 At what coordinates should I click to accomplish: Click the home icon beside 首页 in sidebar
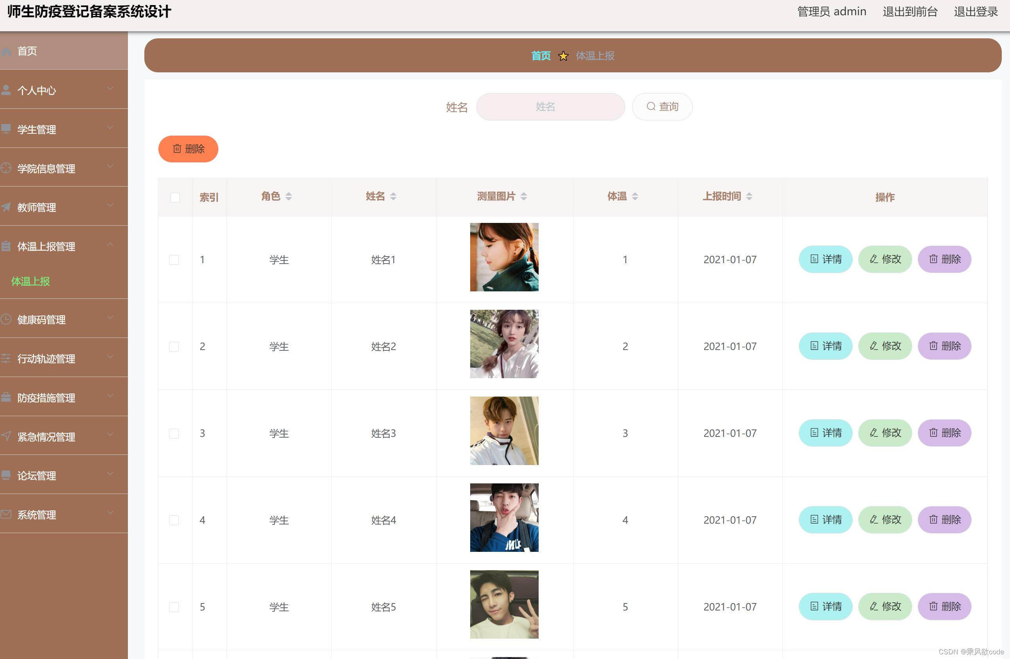click(x=6, y=52)
